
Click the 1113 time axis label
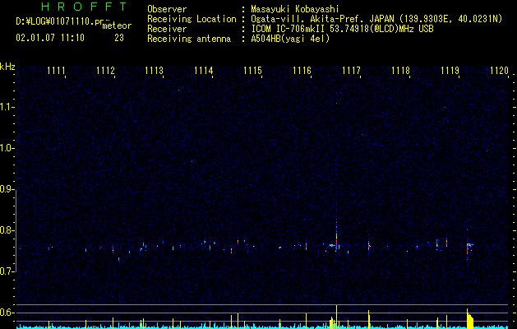(155, 71)
